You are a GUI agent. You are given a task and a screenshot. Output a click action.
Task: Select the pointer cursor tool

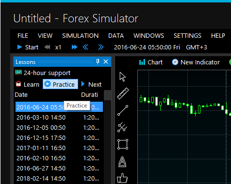pos(122,77)
